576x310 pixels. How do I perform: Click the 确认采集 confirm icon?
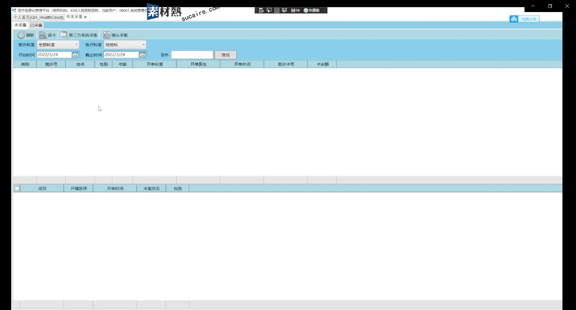click(107, 35)
